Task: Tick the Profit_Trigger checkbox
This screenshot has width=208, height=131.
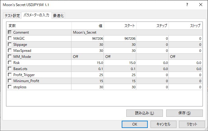Action: coord(10,75)
